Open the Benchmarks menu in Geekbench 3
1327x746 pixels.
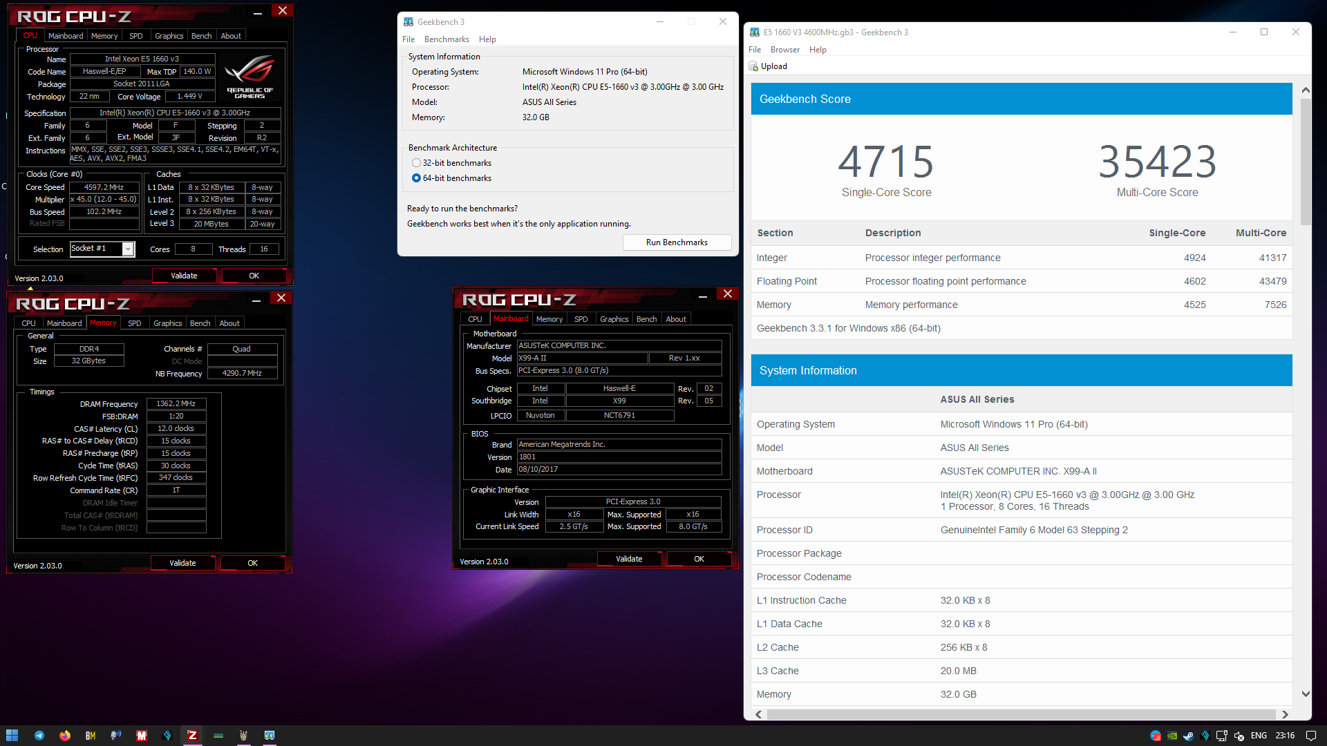click(x=446, y=39)
